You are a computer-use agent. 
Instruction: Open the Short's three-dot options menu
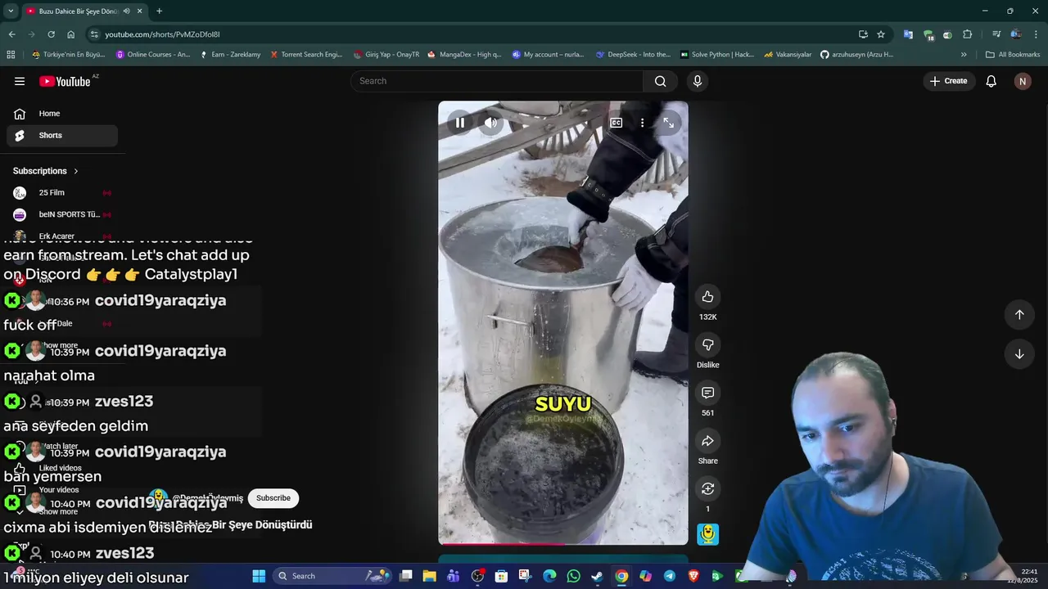643,123
